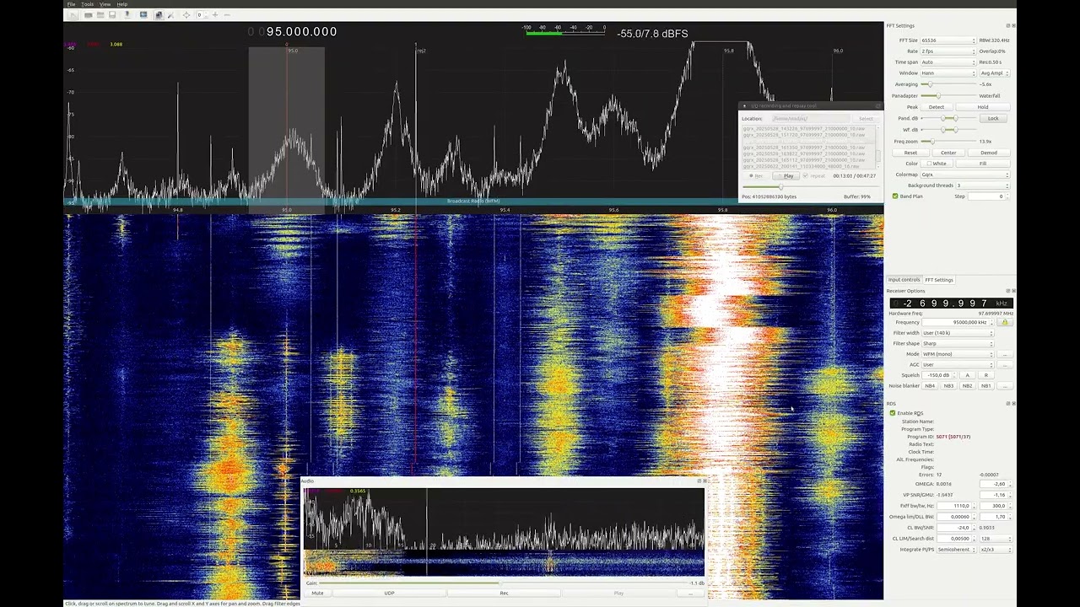The height and width of the screenshot is (607, 1080).
Task: Open the Configure I/O devices toolbar icon
Action: pyautogui.click(x=89, y=15)
